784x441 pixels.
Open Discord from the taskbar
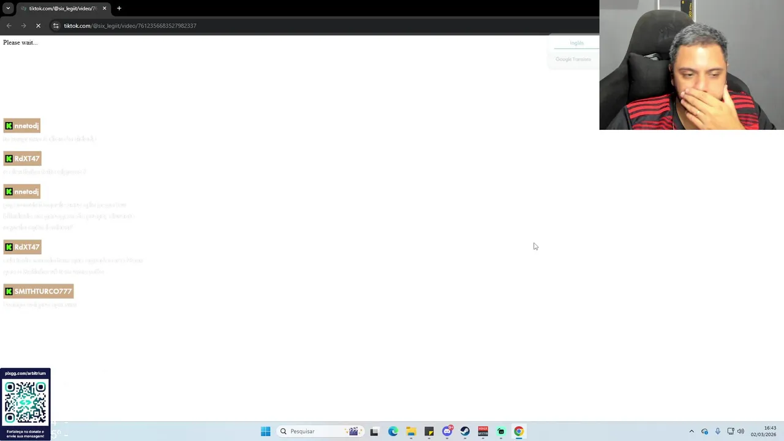pos(447,431)
